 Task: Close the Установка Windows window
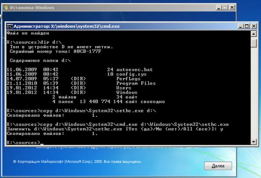pos(232,7)
